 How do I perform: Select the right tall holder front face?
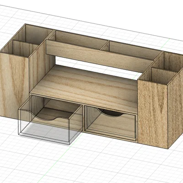[152, 114]
